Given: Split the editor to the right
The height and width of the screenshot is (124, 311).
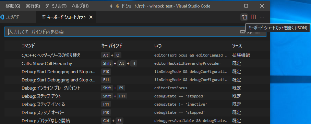Looking at the screenshot, I should click(253, 17).
